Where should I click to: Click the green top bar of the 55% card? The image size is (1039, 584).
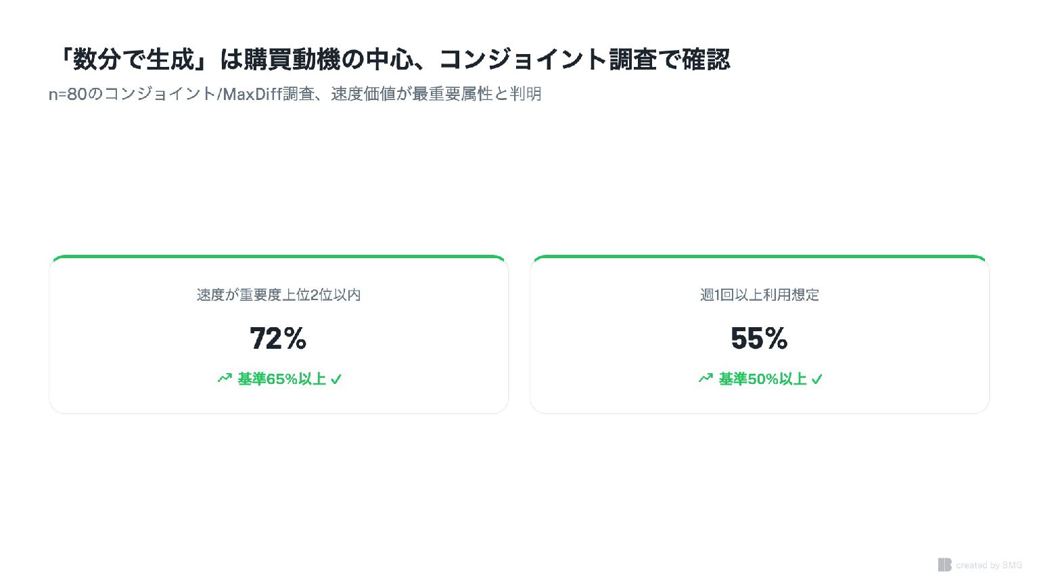(x=760, y=257)
